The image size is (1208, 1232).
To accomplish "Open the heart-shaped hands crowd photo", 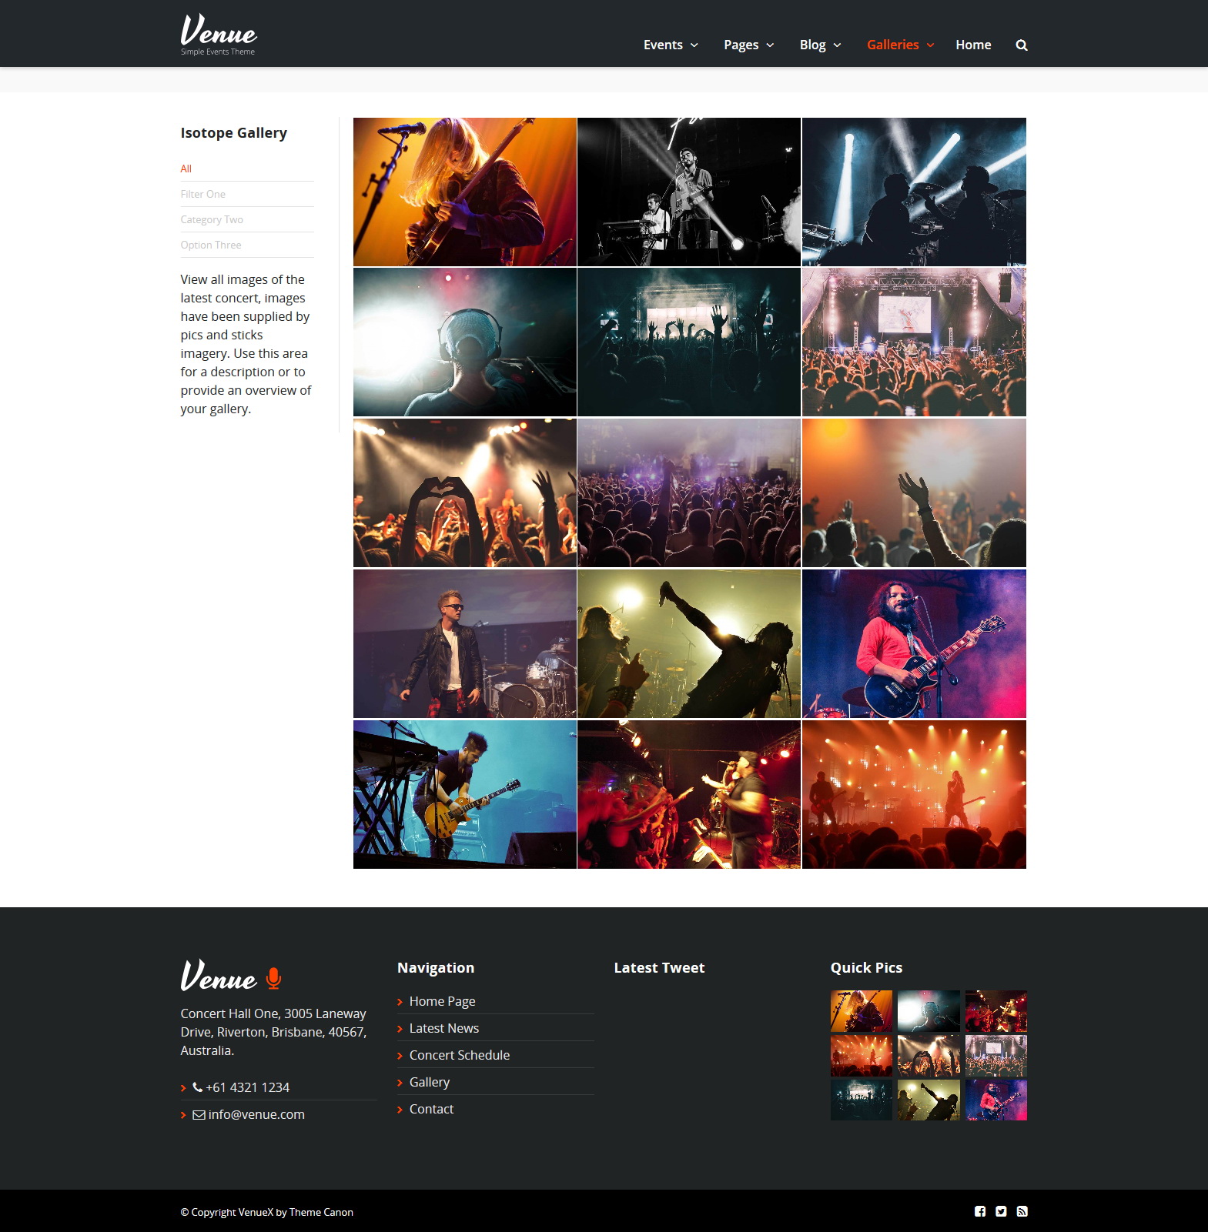I will coord(465,492).
